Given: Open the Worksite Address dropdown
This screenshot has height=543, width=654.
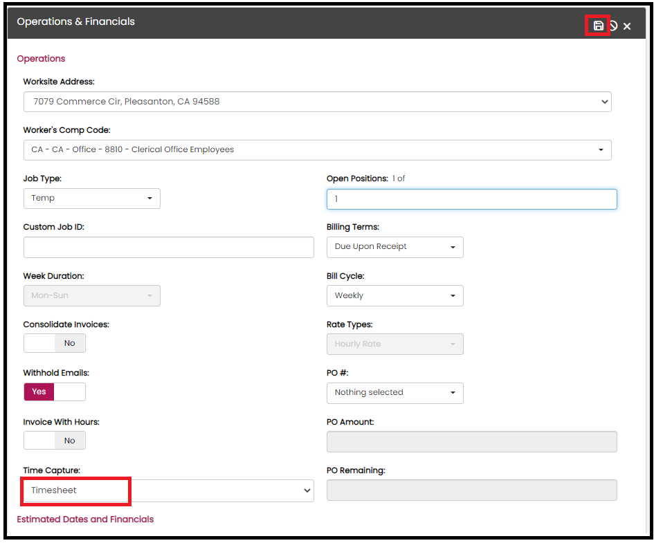Looking at the screenshot, I should 317,102.
